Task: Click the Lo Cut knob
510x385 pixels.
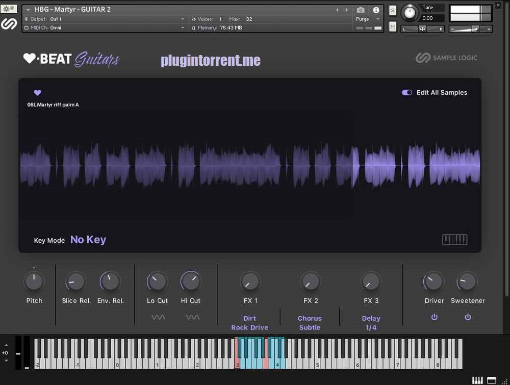Action: pyautogui.click(x=157, y=281)
